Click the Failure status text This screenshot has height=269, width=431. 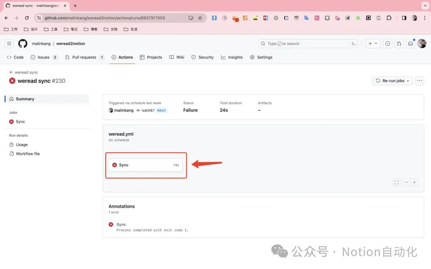[x=190, y=110]
